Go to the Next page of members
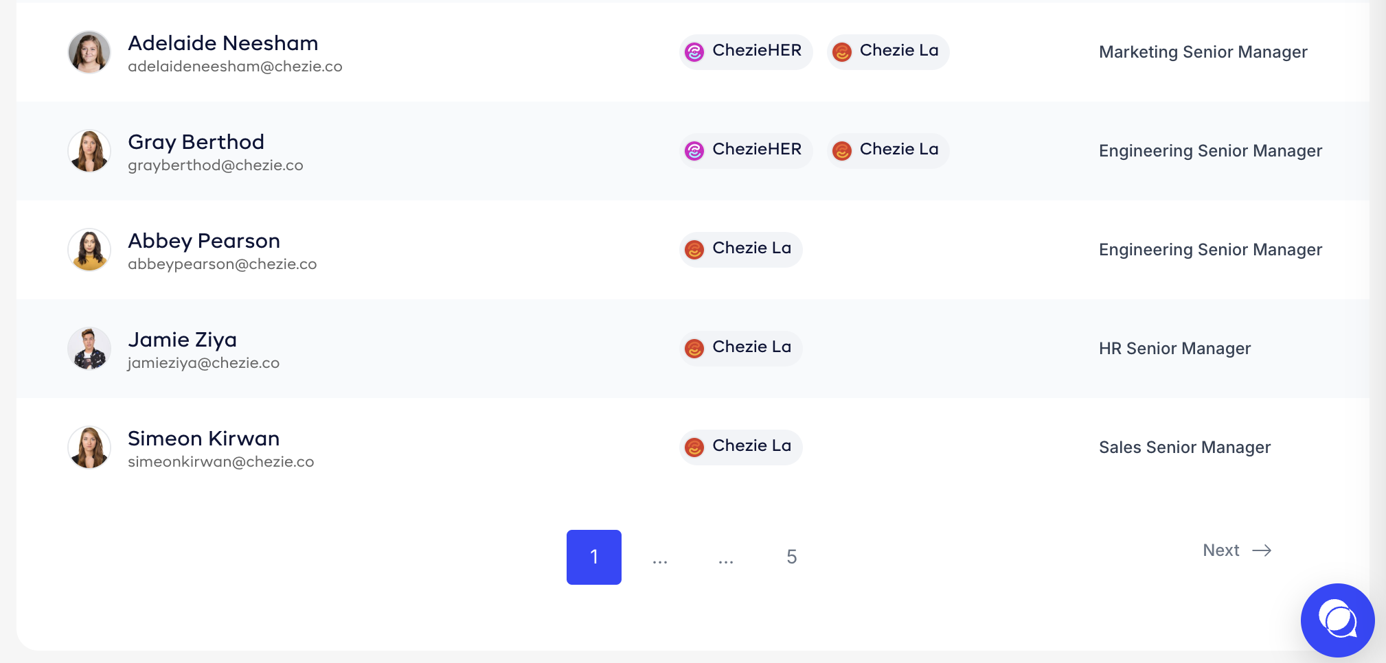The height and width of the screenshot is (663, 1386). pos(1221,550)
